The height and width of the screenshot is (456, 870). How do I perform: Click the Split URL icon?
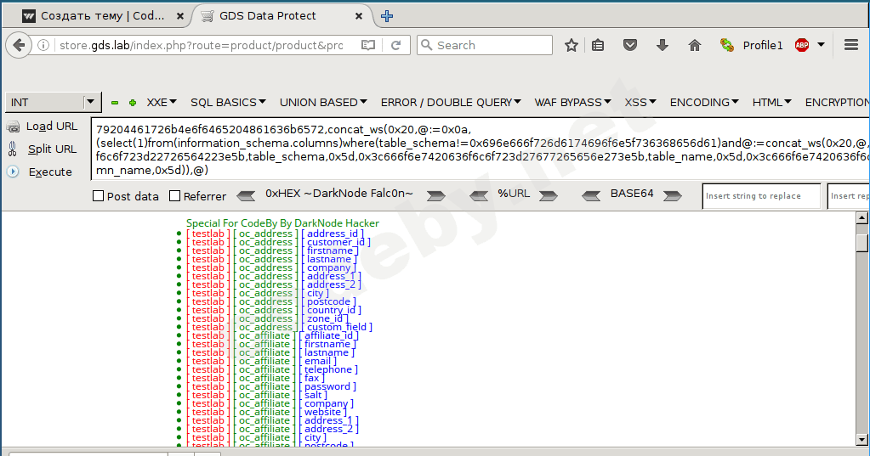12,149
